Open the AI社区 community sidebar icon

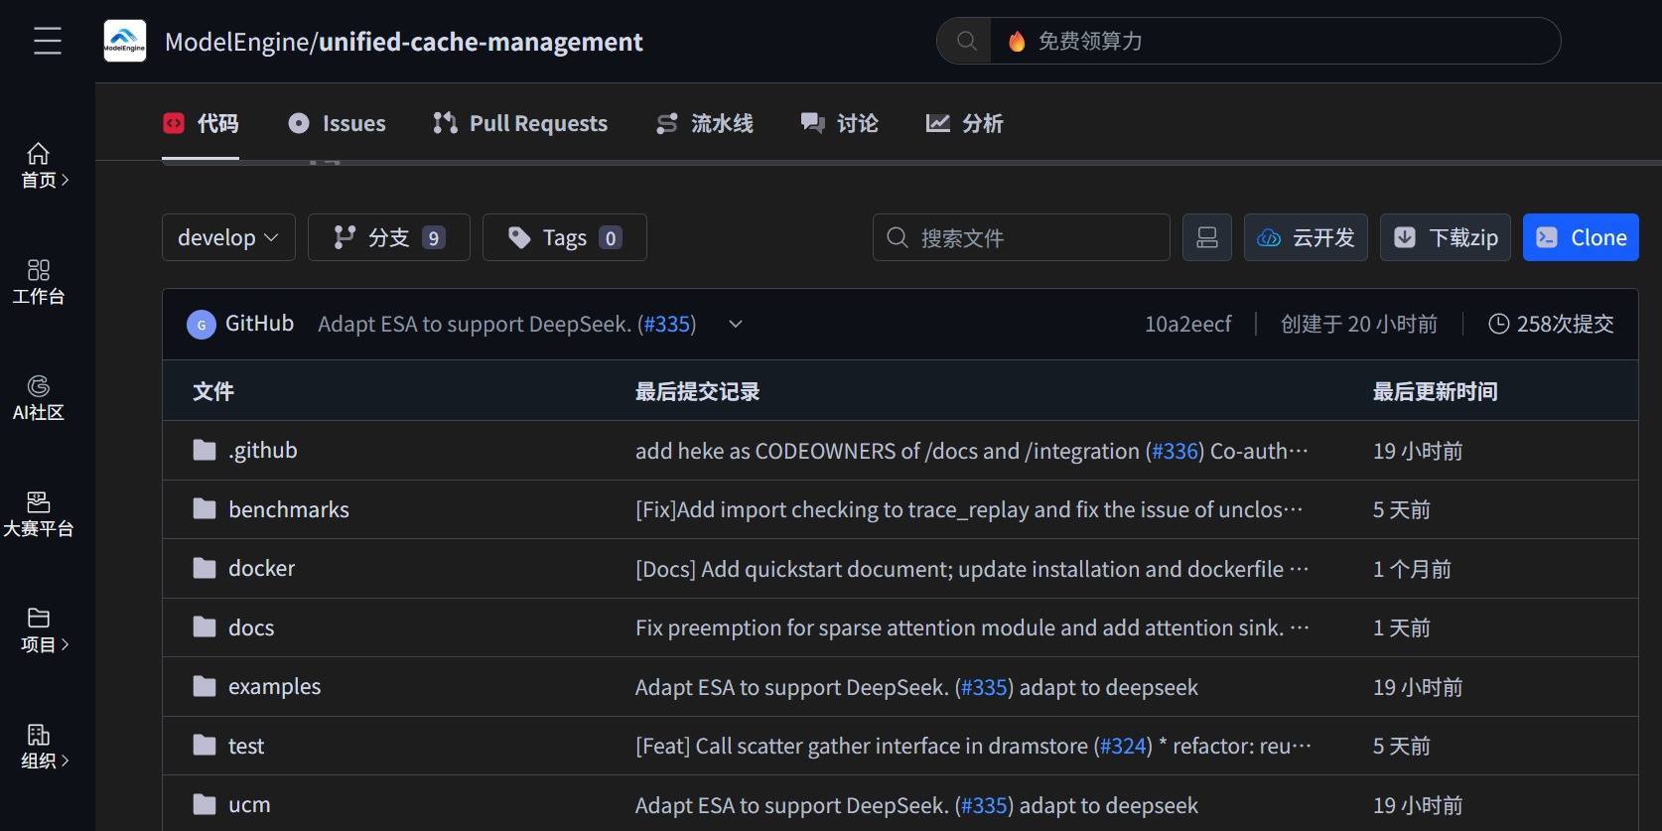pos(39,397)
